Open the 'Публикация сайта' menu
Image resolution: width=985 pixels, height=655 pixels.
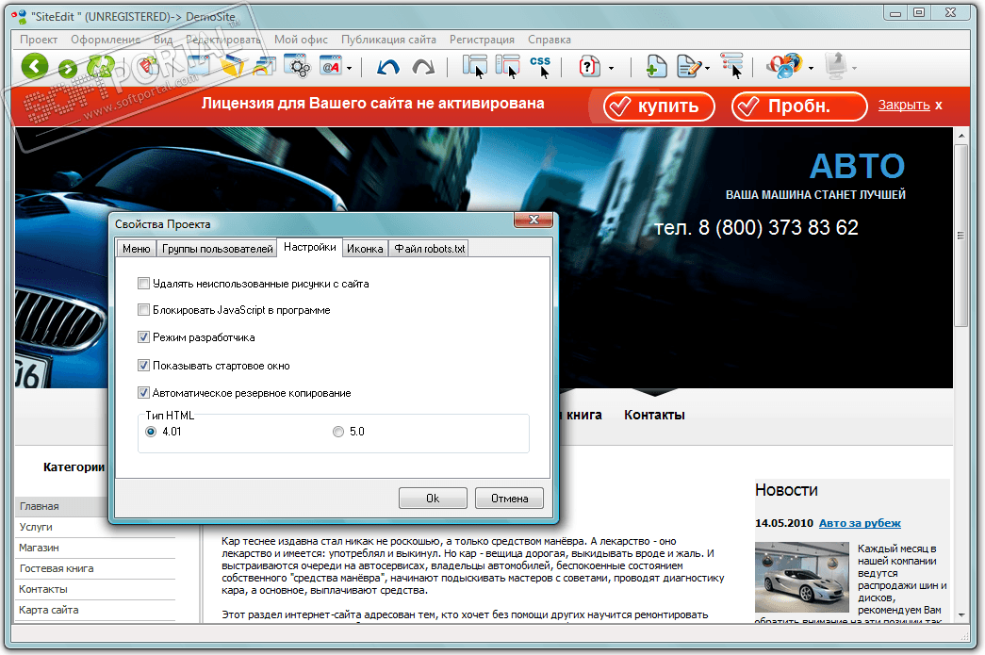388,39
